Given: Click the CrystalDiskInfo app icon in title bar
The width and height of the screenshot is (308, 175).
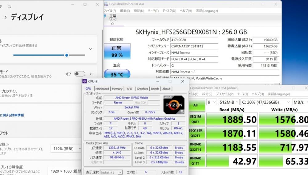Looking at the screenshot, I should [x=106, y=4].
